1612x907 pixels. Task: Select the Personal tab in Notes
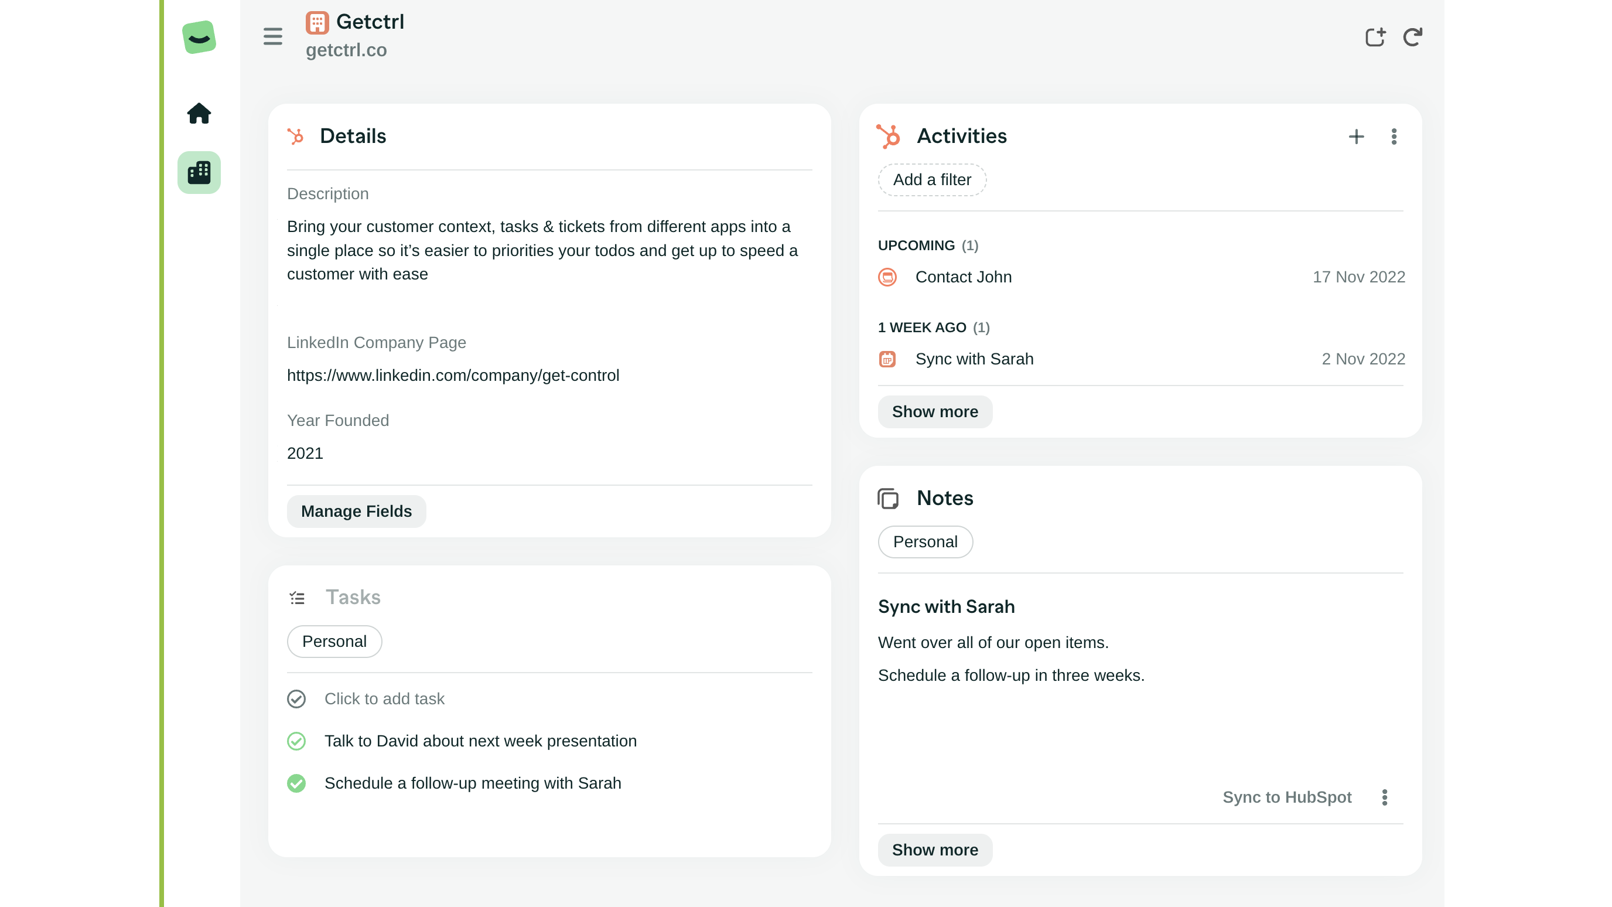(x=925, y=541)
